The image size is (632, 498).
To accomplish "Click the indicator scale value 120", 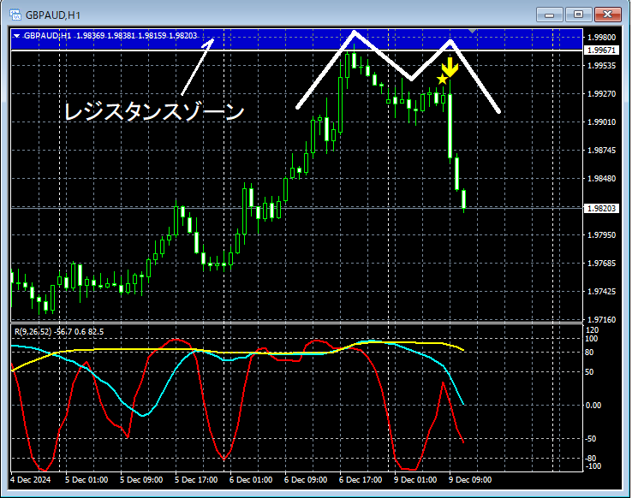I will click(x=593, y=330).
